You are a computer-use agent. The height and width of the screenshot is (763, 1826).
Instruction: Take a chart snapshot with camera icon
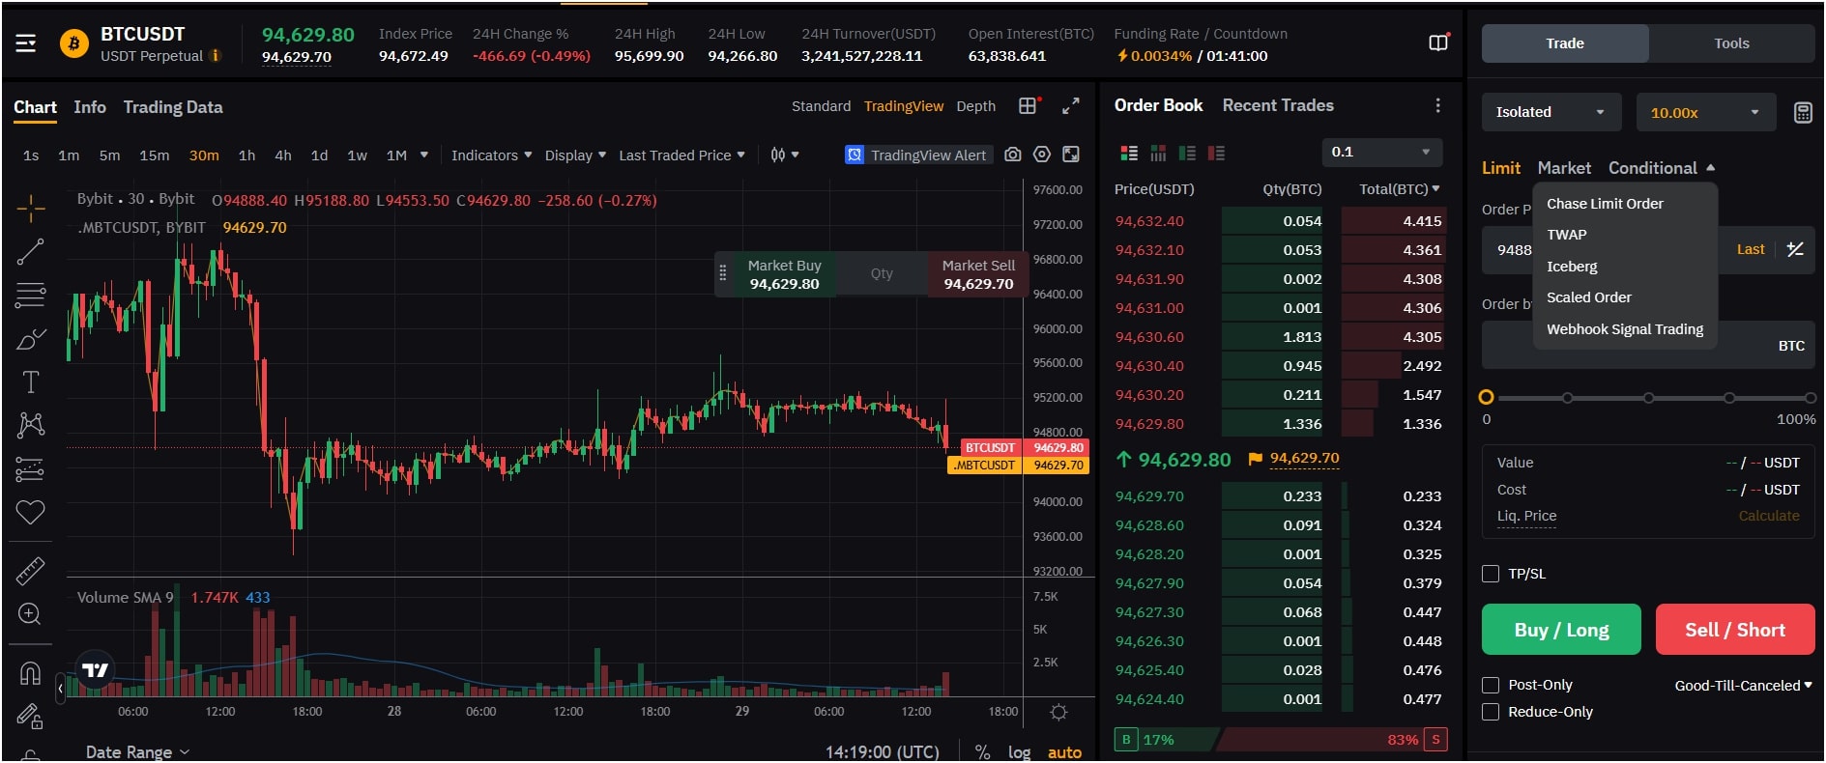point(1012,155)
